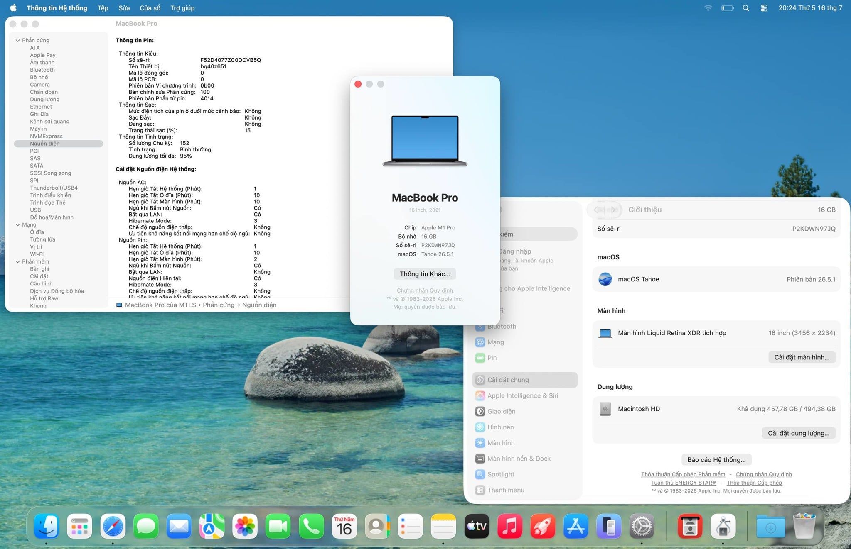Click the menu bar clock 20:24 Thứ 5

pos(810,8)
